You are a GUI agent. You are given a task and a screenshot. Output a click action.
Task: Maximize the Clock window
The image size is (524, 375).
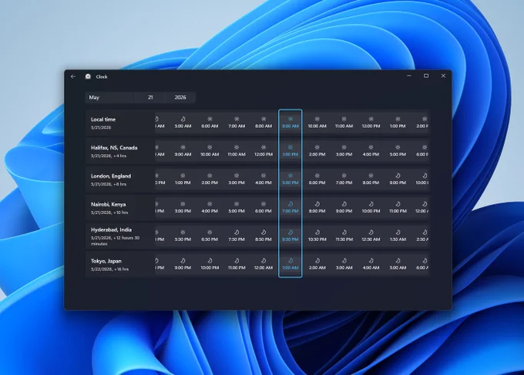[x=426, y=76]
